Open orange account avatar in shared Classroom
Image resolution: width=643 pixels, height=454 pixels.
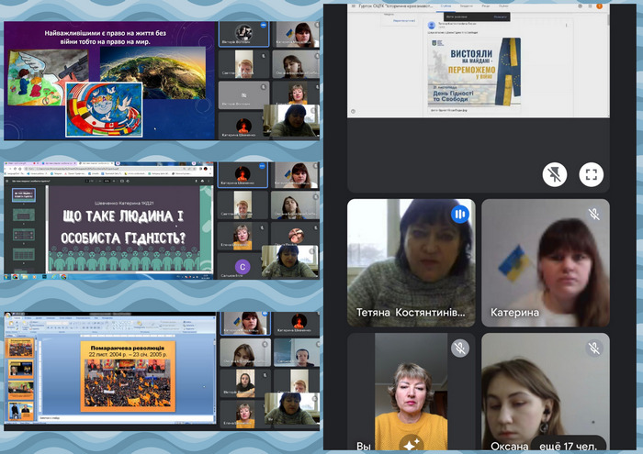coord(599,6)
